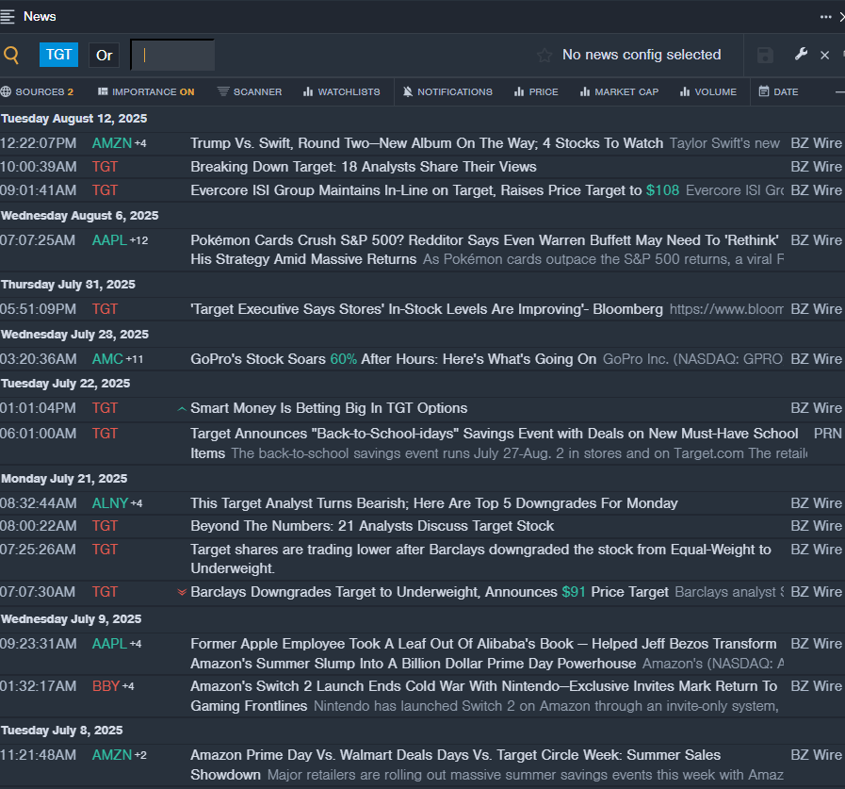Viewport: 845px width, 789px height.
Task: Open the GoPro's Stock Soars 60% headline
Action: (394, 358)
